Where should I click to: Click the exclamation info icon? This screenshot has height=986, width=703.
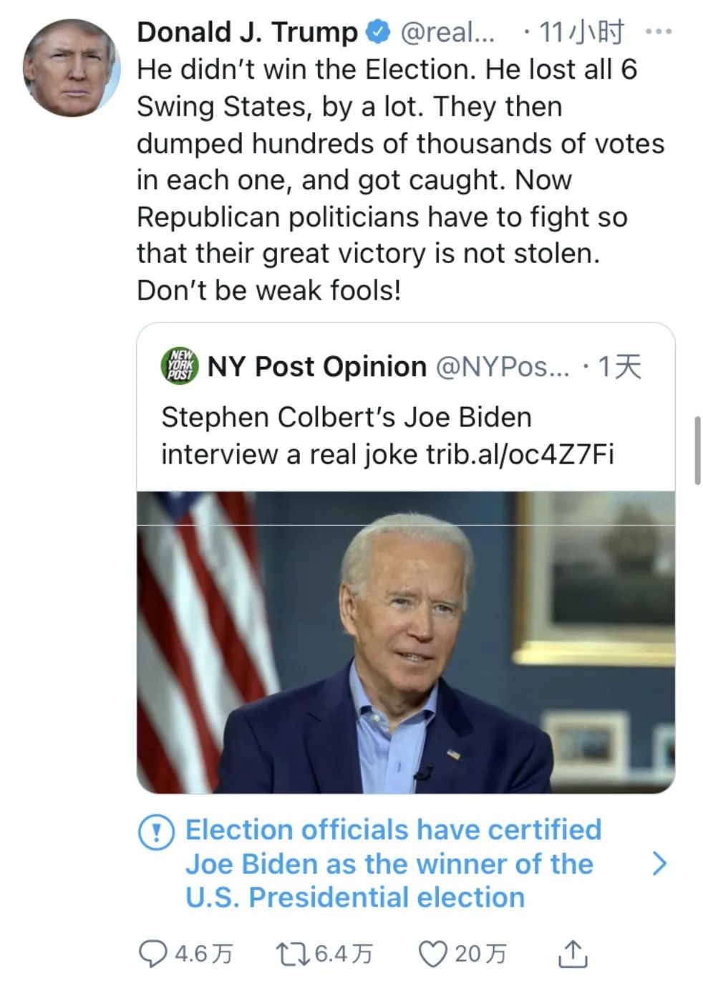tap(155, 832)
